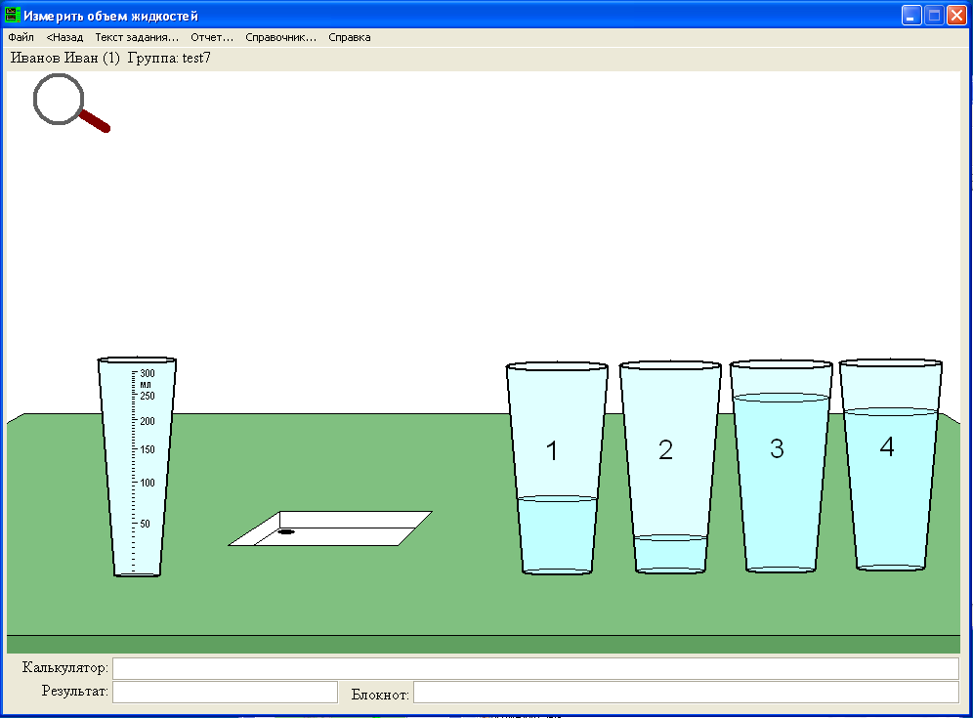The width and height of the screenshot is (973, 718).
Task: Pick up the magnifying glass tool
Action: (70, 103)
